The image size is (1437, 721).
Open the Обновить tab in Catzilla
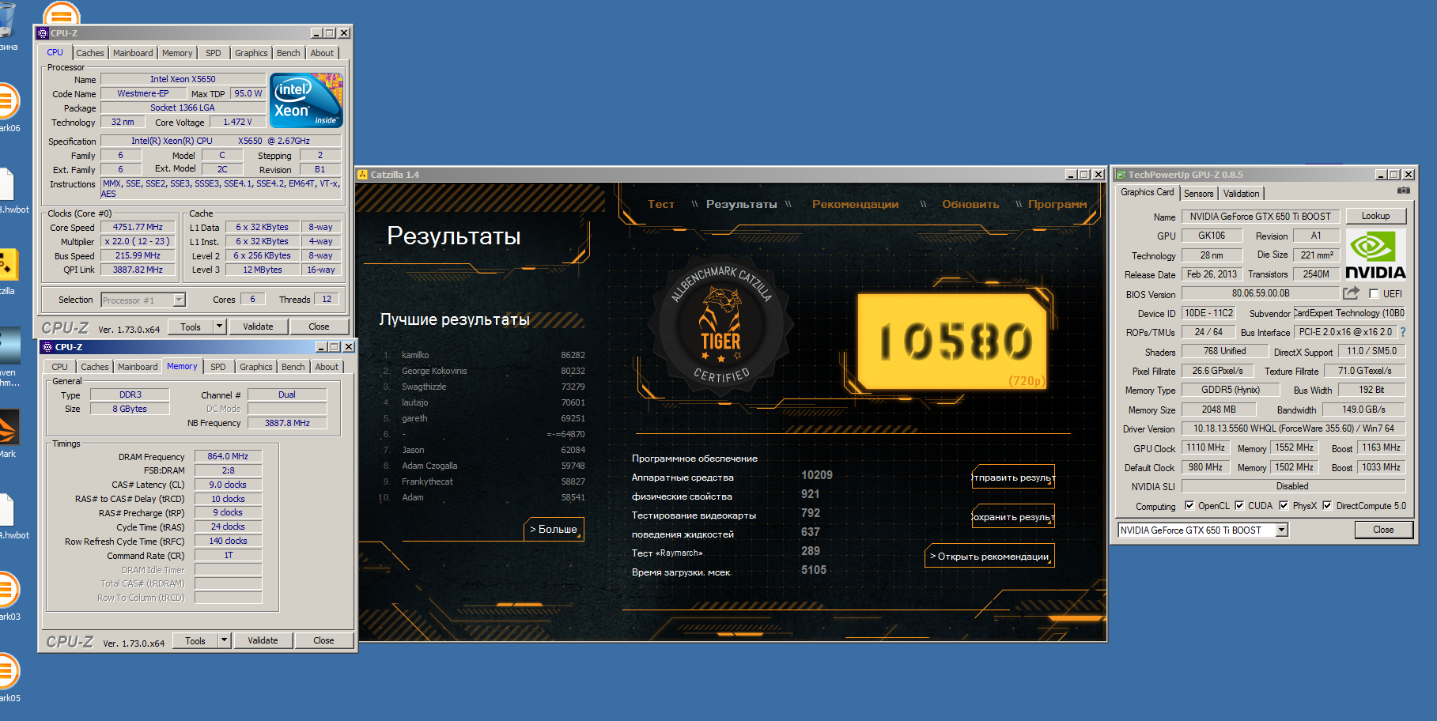[970, 204]
